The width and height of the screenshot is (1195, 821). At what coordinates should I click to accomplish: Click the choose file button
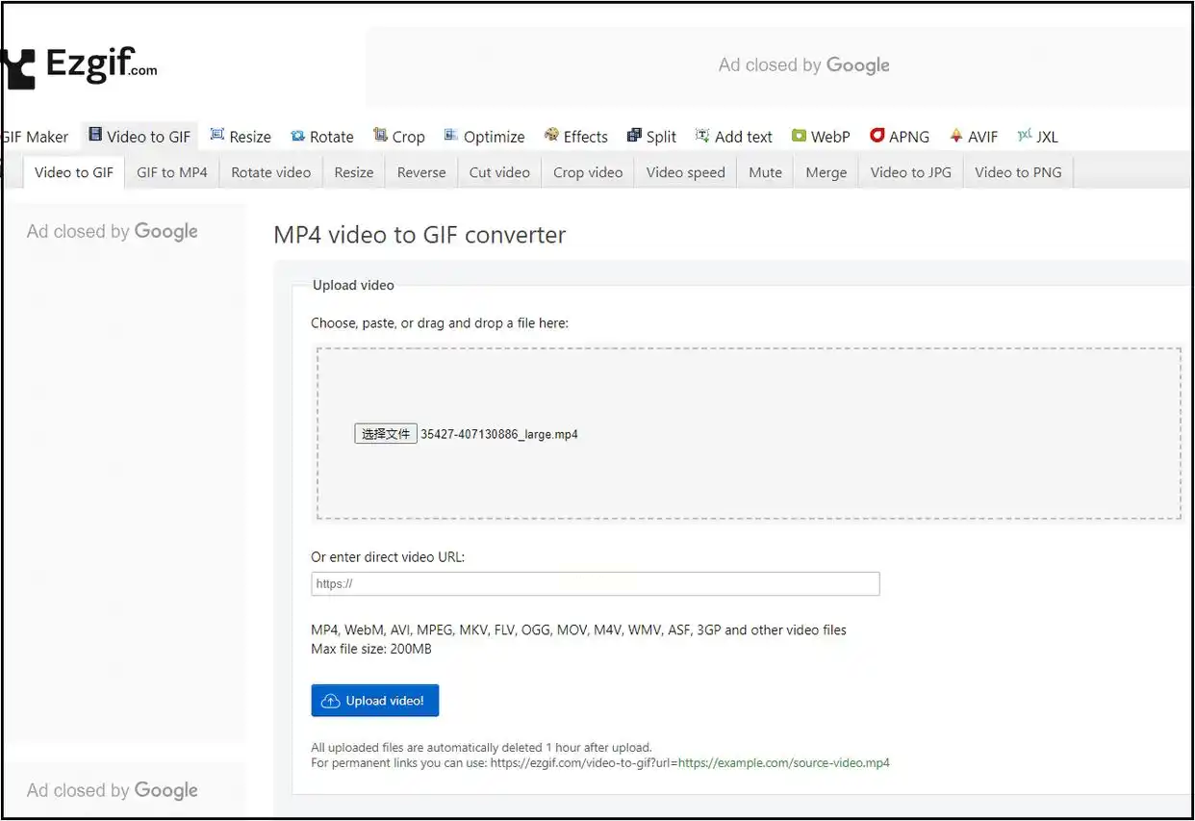(385, 434)
